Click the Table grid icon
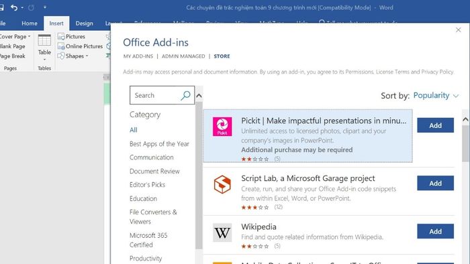The height and width of the screenshot is (264, 470). tap(44, 40)
